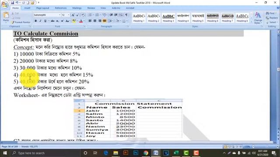Apply the Heading 2 style
The height and width of the screenshot is (157, 280).
tap(154, 18)
